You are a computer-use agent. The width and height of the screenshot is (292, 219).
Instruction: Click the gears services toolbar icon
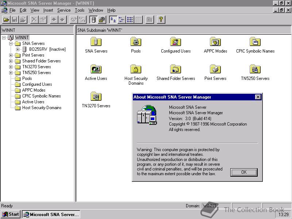click(102, 20)
